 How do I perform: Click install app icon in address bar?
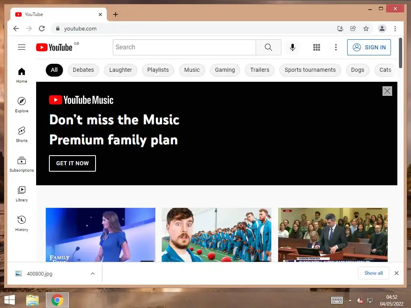(x=340, y=28)
